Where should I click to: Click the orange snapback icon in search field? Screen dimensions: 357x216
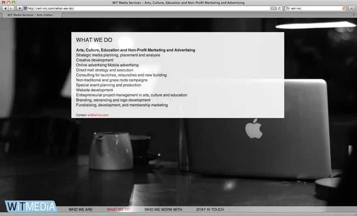tap(344, 8)
